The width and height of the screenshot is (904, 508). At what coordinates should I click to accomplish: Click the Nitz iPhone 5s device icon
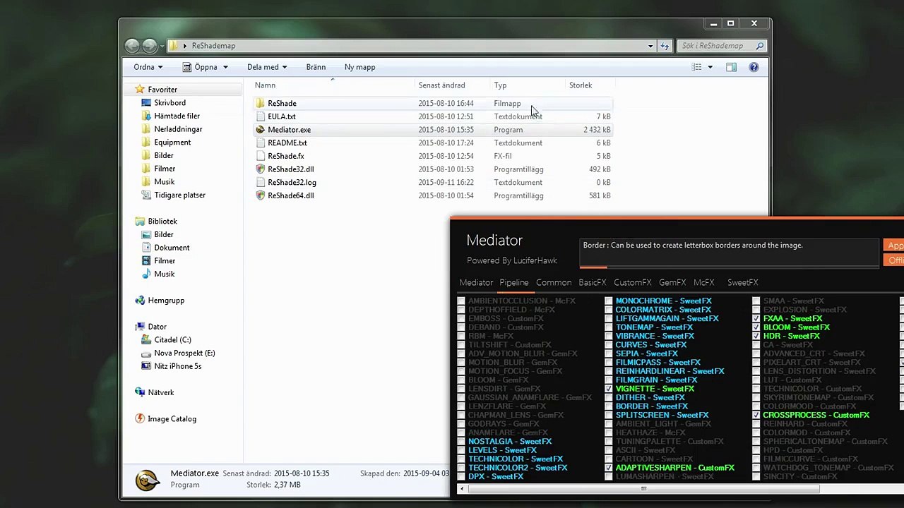coord(146,366)
